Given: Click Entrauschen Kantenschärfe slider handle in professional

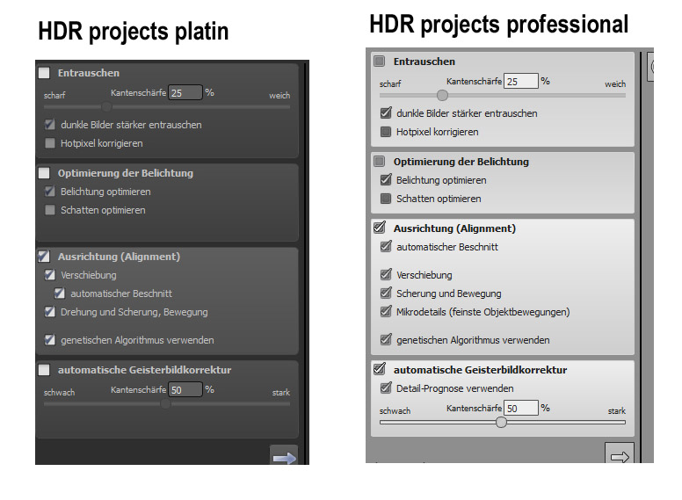Looking at the screenshot, I should [x=442, y=95].
